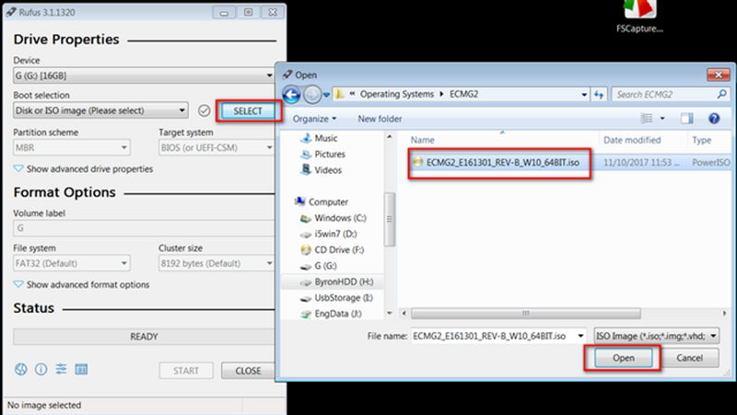
Task: Click the change view icon
Action: tap(647, 119)
